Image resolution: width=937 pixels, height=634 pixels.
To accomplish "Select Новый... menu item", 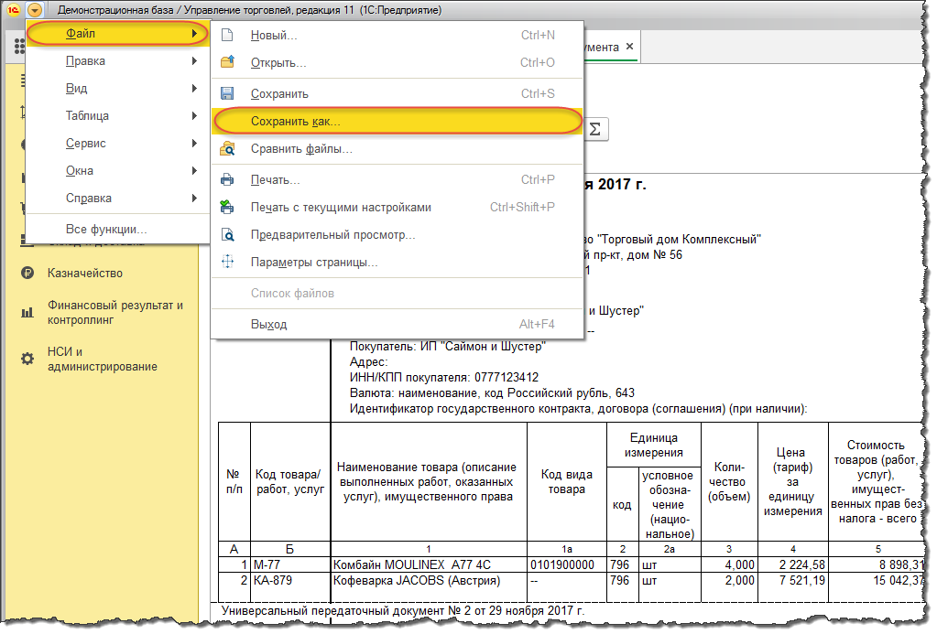I will coord(397,35).
